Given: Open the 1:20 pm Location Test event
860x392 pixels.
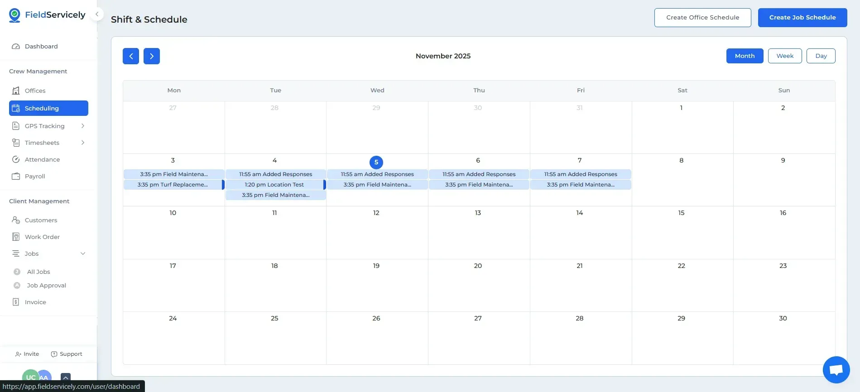Looking at the screenshot, I should click(274, 185).
